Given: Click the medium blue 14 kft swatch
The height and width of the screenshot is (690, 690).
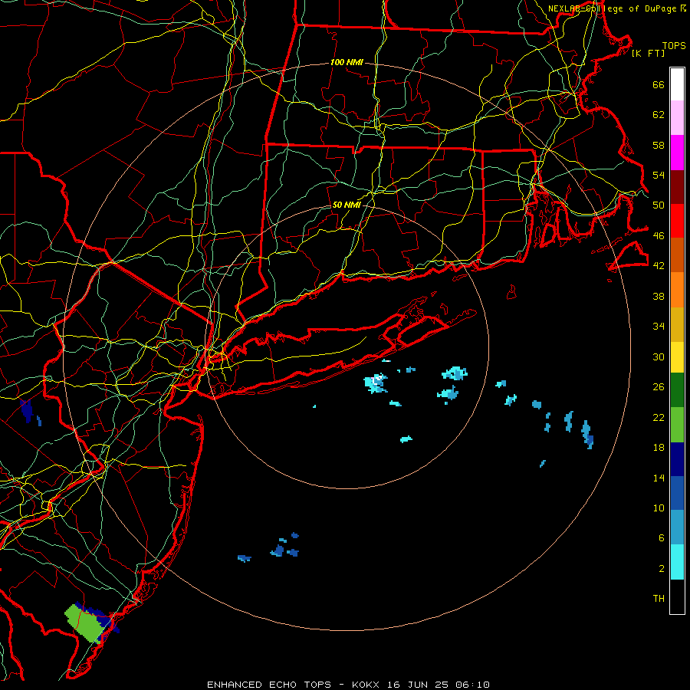Looking at the screenshot, I should click(677, 493).
